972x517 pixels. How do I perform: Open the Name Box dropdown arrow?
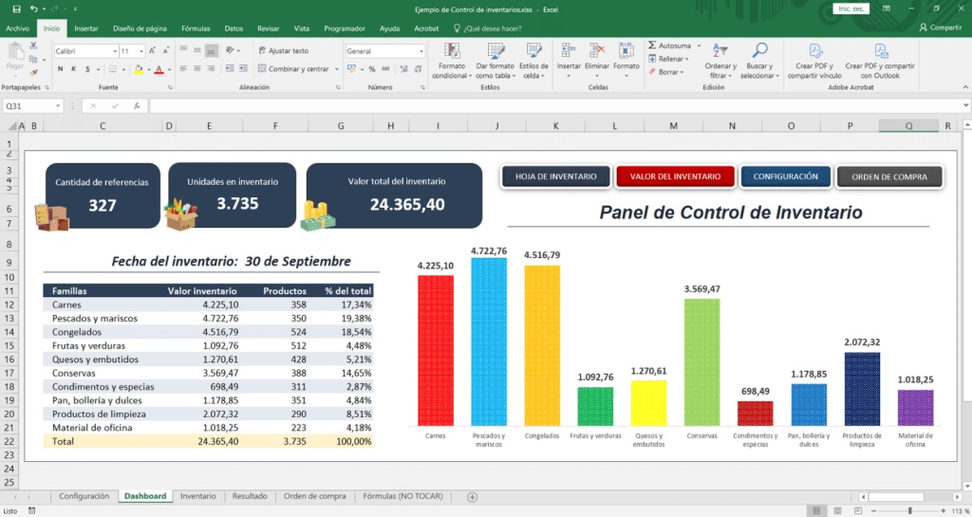coord(58,106)
